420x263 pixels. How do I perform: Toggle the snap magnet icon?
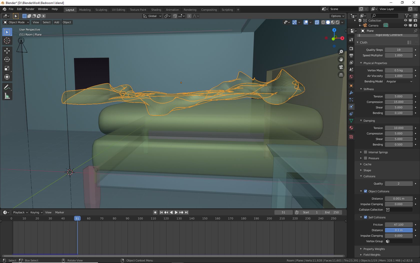pos(175,16)
